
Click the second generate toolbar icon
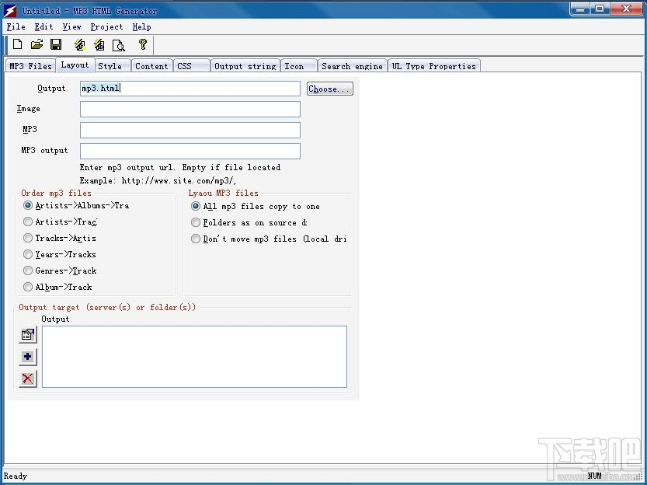point(99,44)
